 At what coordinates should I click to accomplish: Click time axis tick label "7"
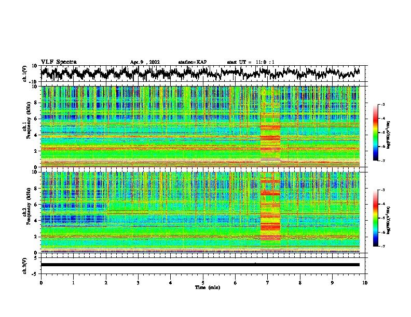coord(268,283)
